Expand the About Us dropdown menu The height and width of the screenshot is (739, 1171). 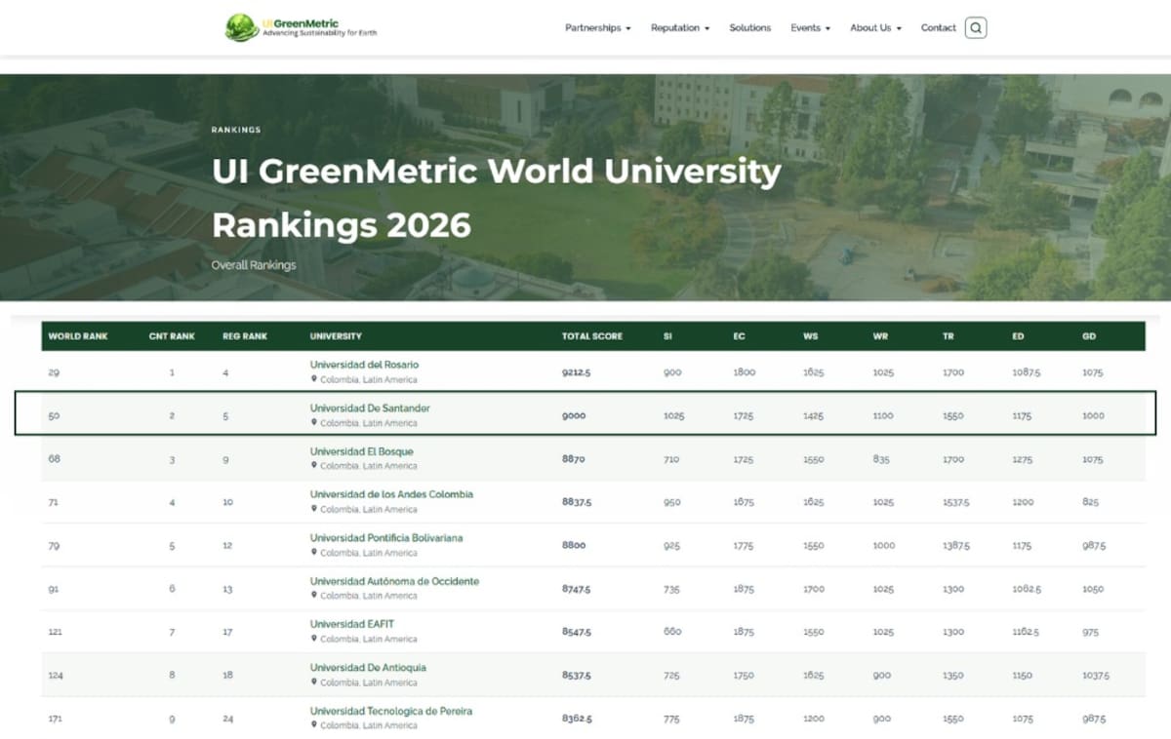pyautogui.click(x=875, y=28)
